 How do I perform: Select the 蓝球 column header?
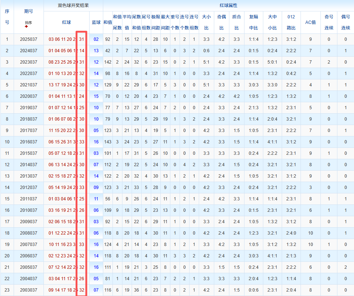click(96, 22)
